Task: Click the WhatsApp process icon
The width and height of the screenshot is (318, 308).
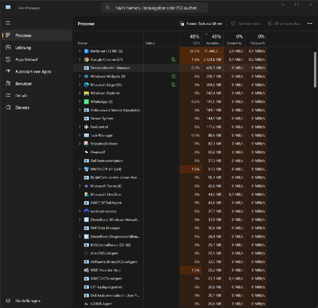Action: click(x=87, y=101)
